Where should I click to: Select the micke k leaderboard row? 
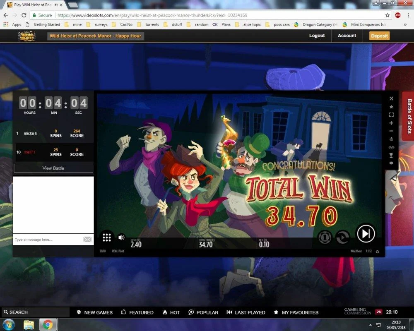(54, 133)
